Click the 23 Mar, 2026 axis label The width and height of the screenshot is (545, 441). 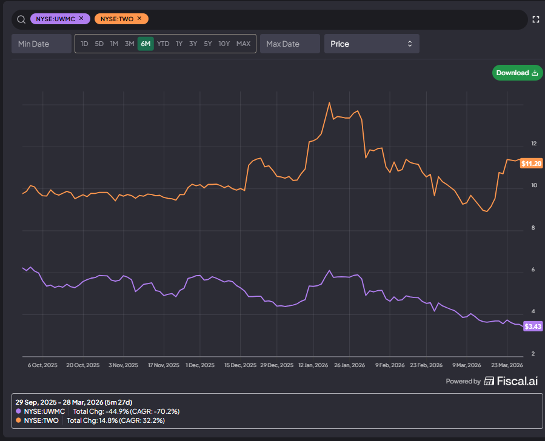pos(507,365)
